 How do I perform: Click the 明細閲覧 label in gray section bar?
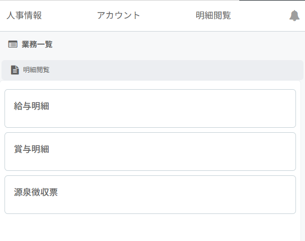(x=36, y=70)
